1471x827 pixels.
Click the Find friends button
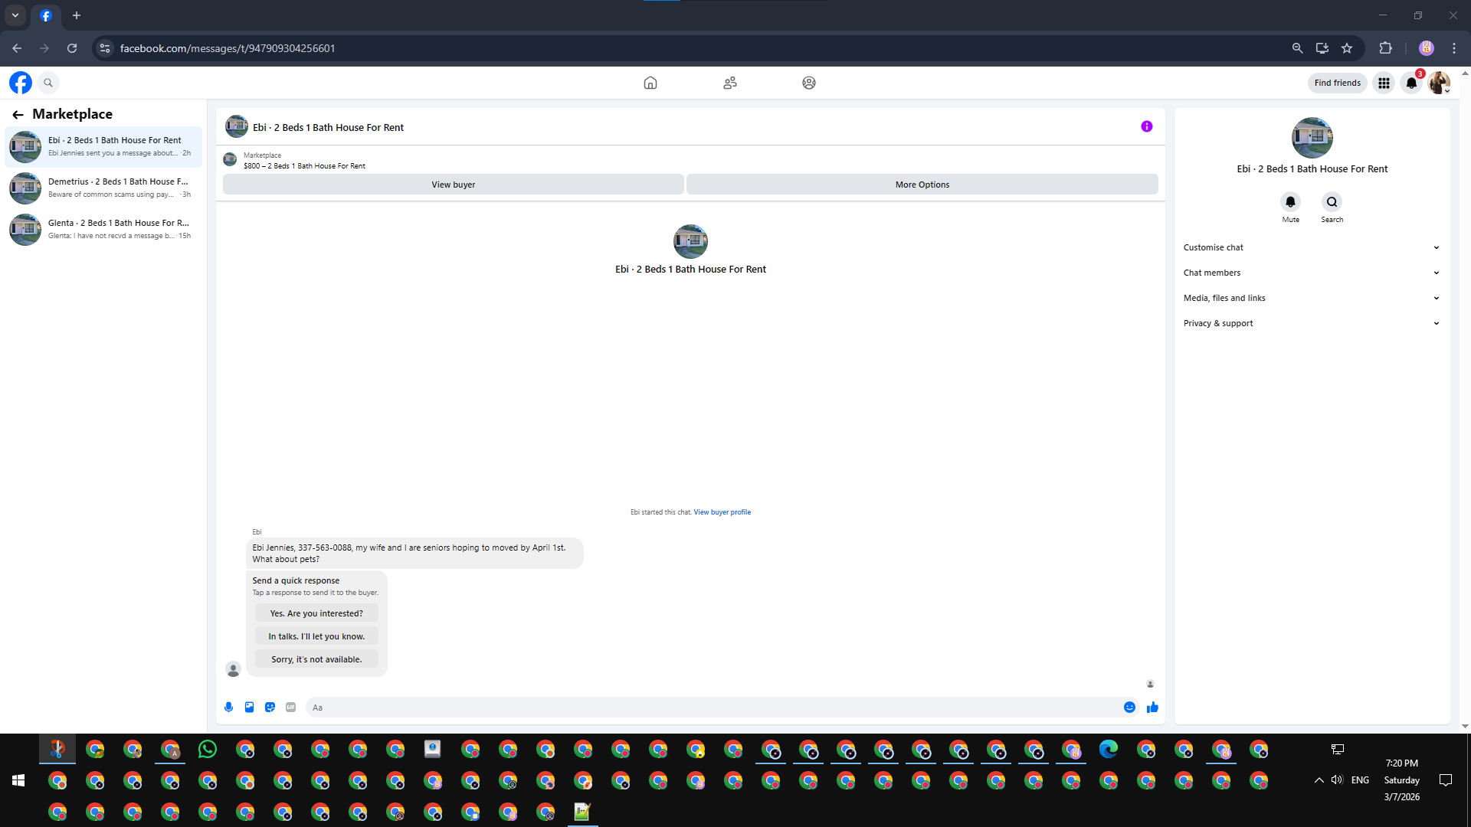pos(1338,83)
